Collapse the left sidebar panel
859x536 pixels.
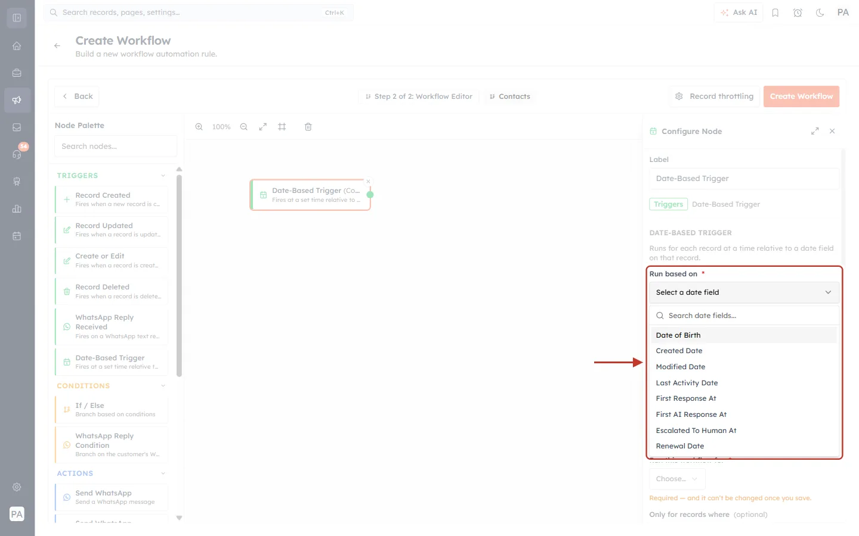coord(17,18)
